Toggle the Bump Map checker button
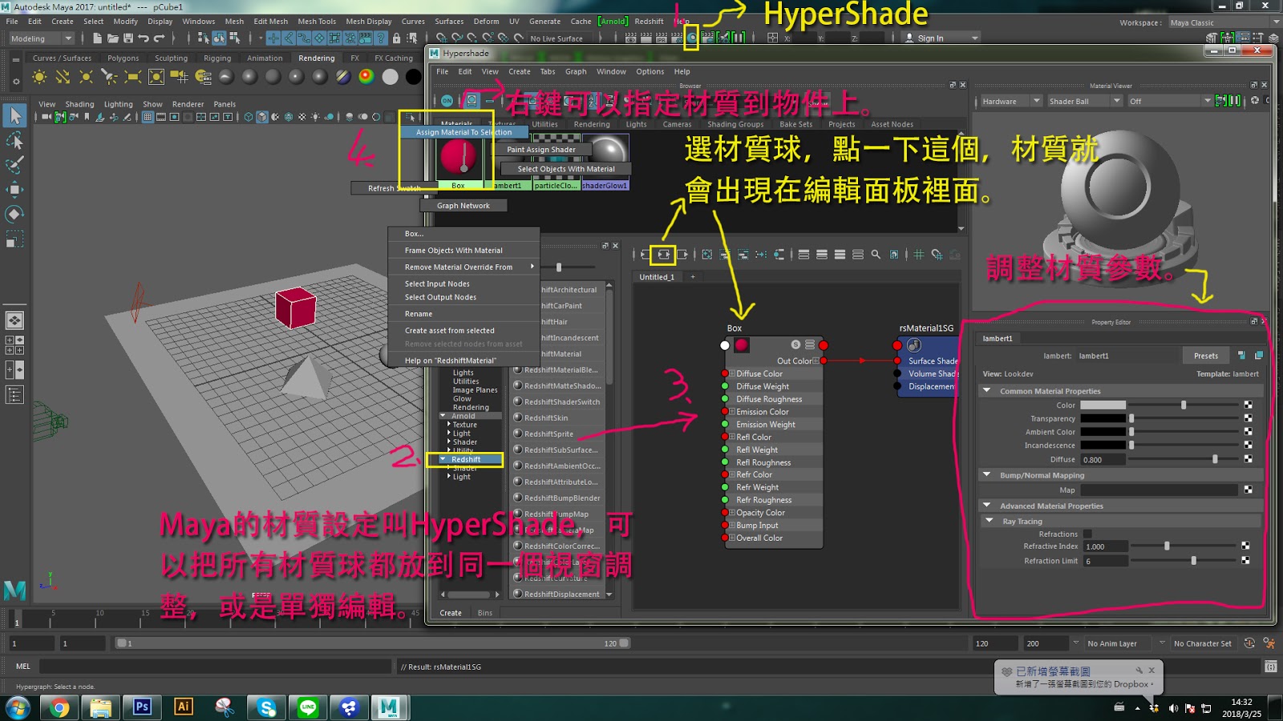1283x721 pixels. pos(1248,489)
